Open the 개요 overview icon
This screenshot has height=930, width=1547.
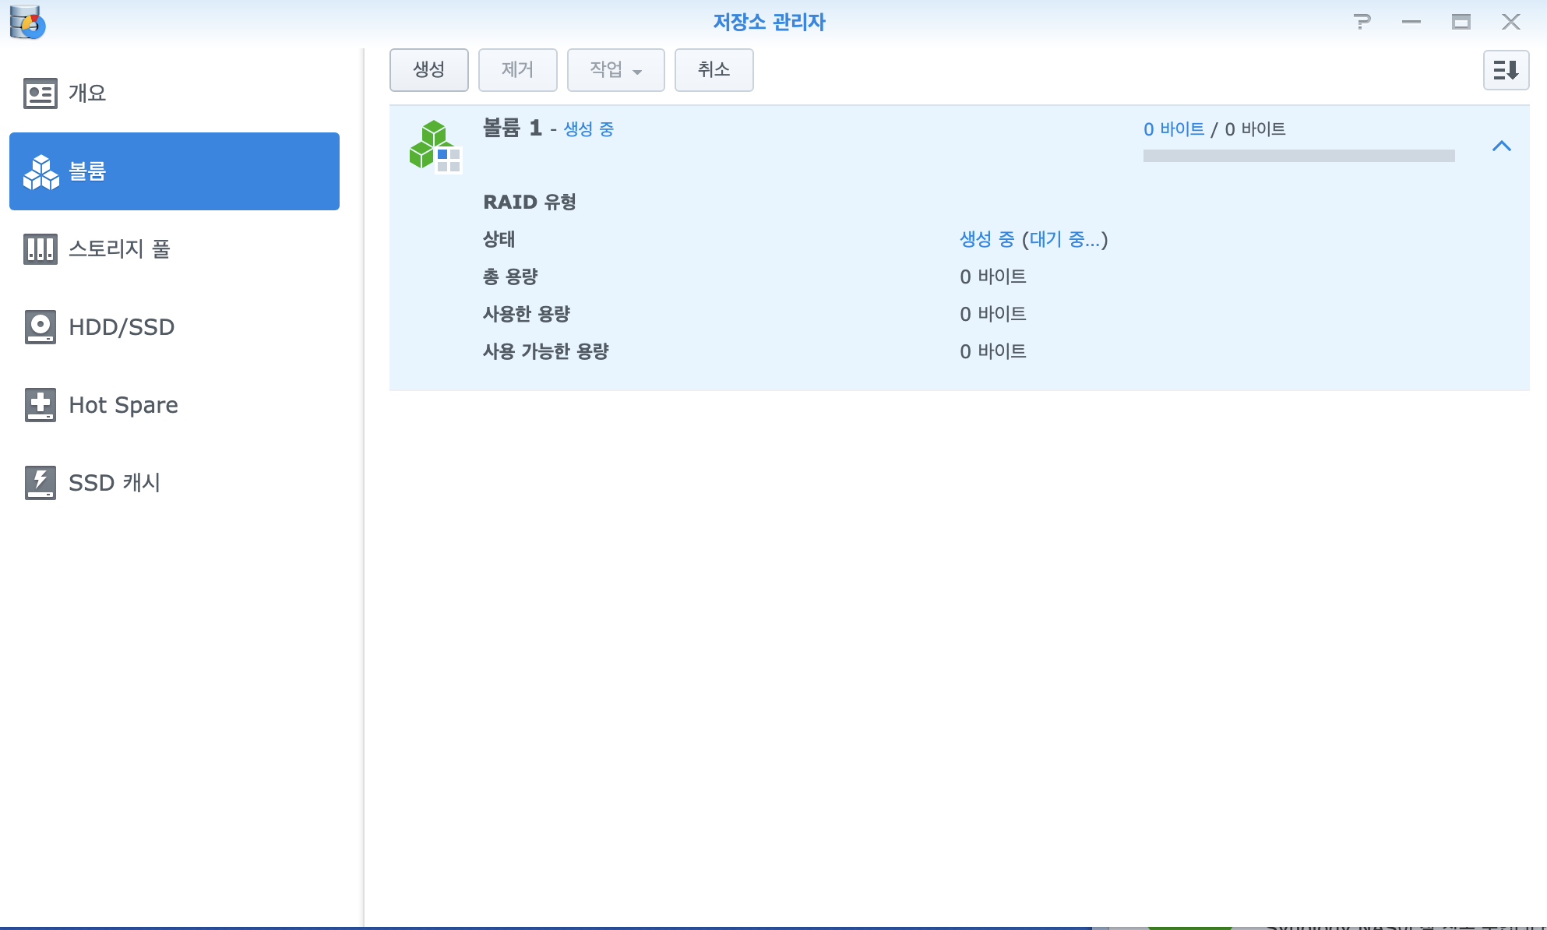tap(40, 93)
